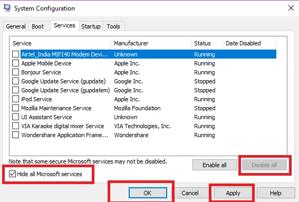Toggle the iPod Service checkbox
Viewport: 299px width, 202px height.
(15, 99)
